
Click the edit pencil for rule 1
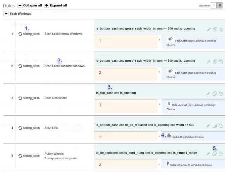(x=209, y=30)
